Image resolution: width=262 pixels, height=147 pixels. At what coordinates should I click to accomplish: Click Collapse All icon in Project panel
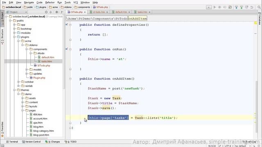[51, 12]
